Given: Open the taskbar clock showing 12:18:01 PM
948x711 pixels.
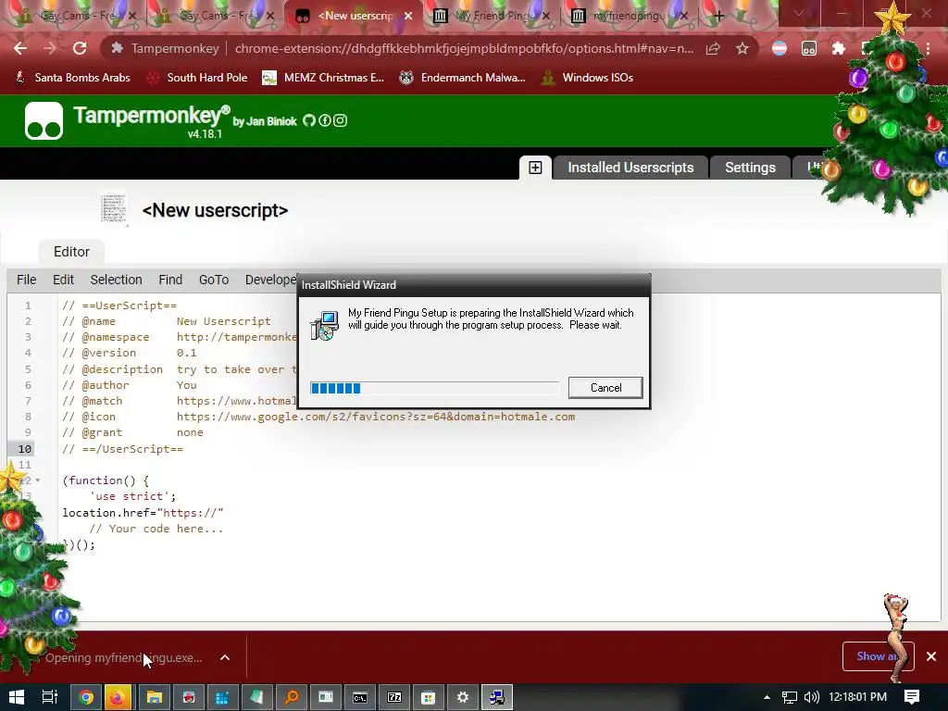Looking at the screenshot, I should click(x=857, y=697).
